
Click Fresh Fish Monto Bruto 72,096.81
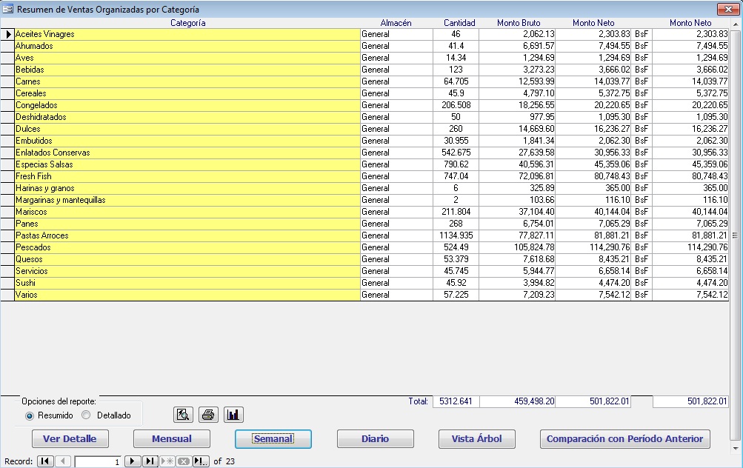(x=517, y=176)
